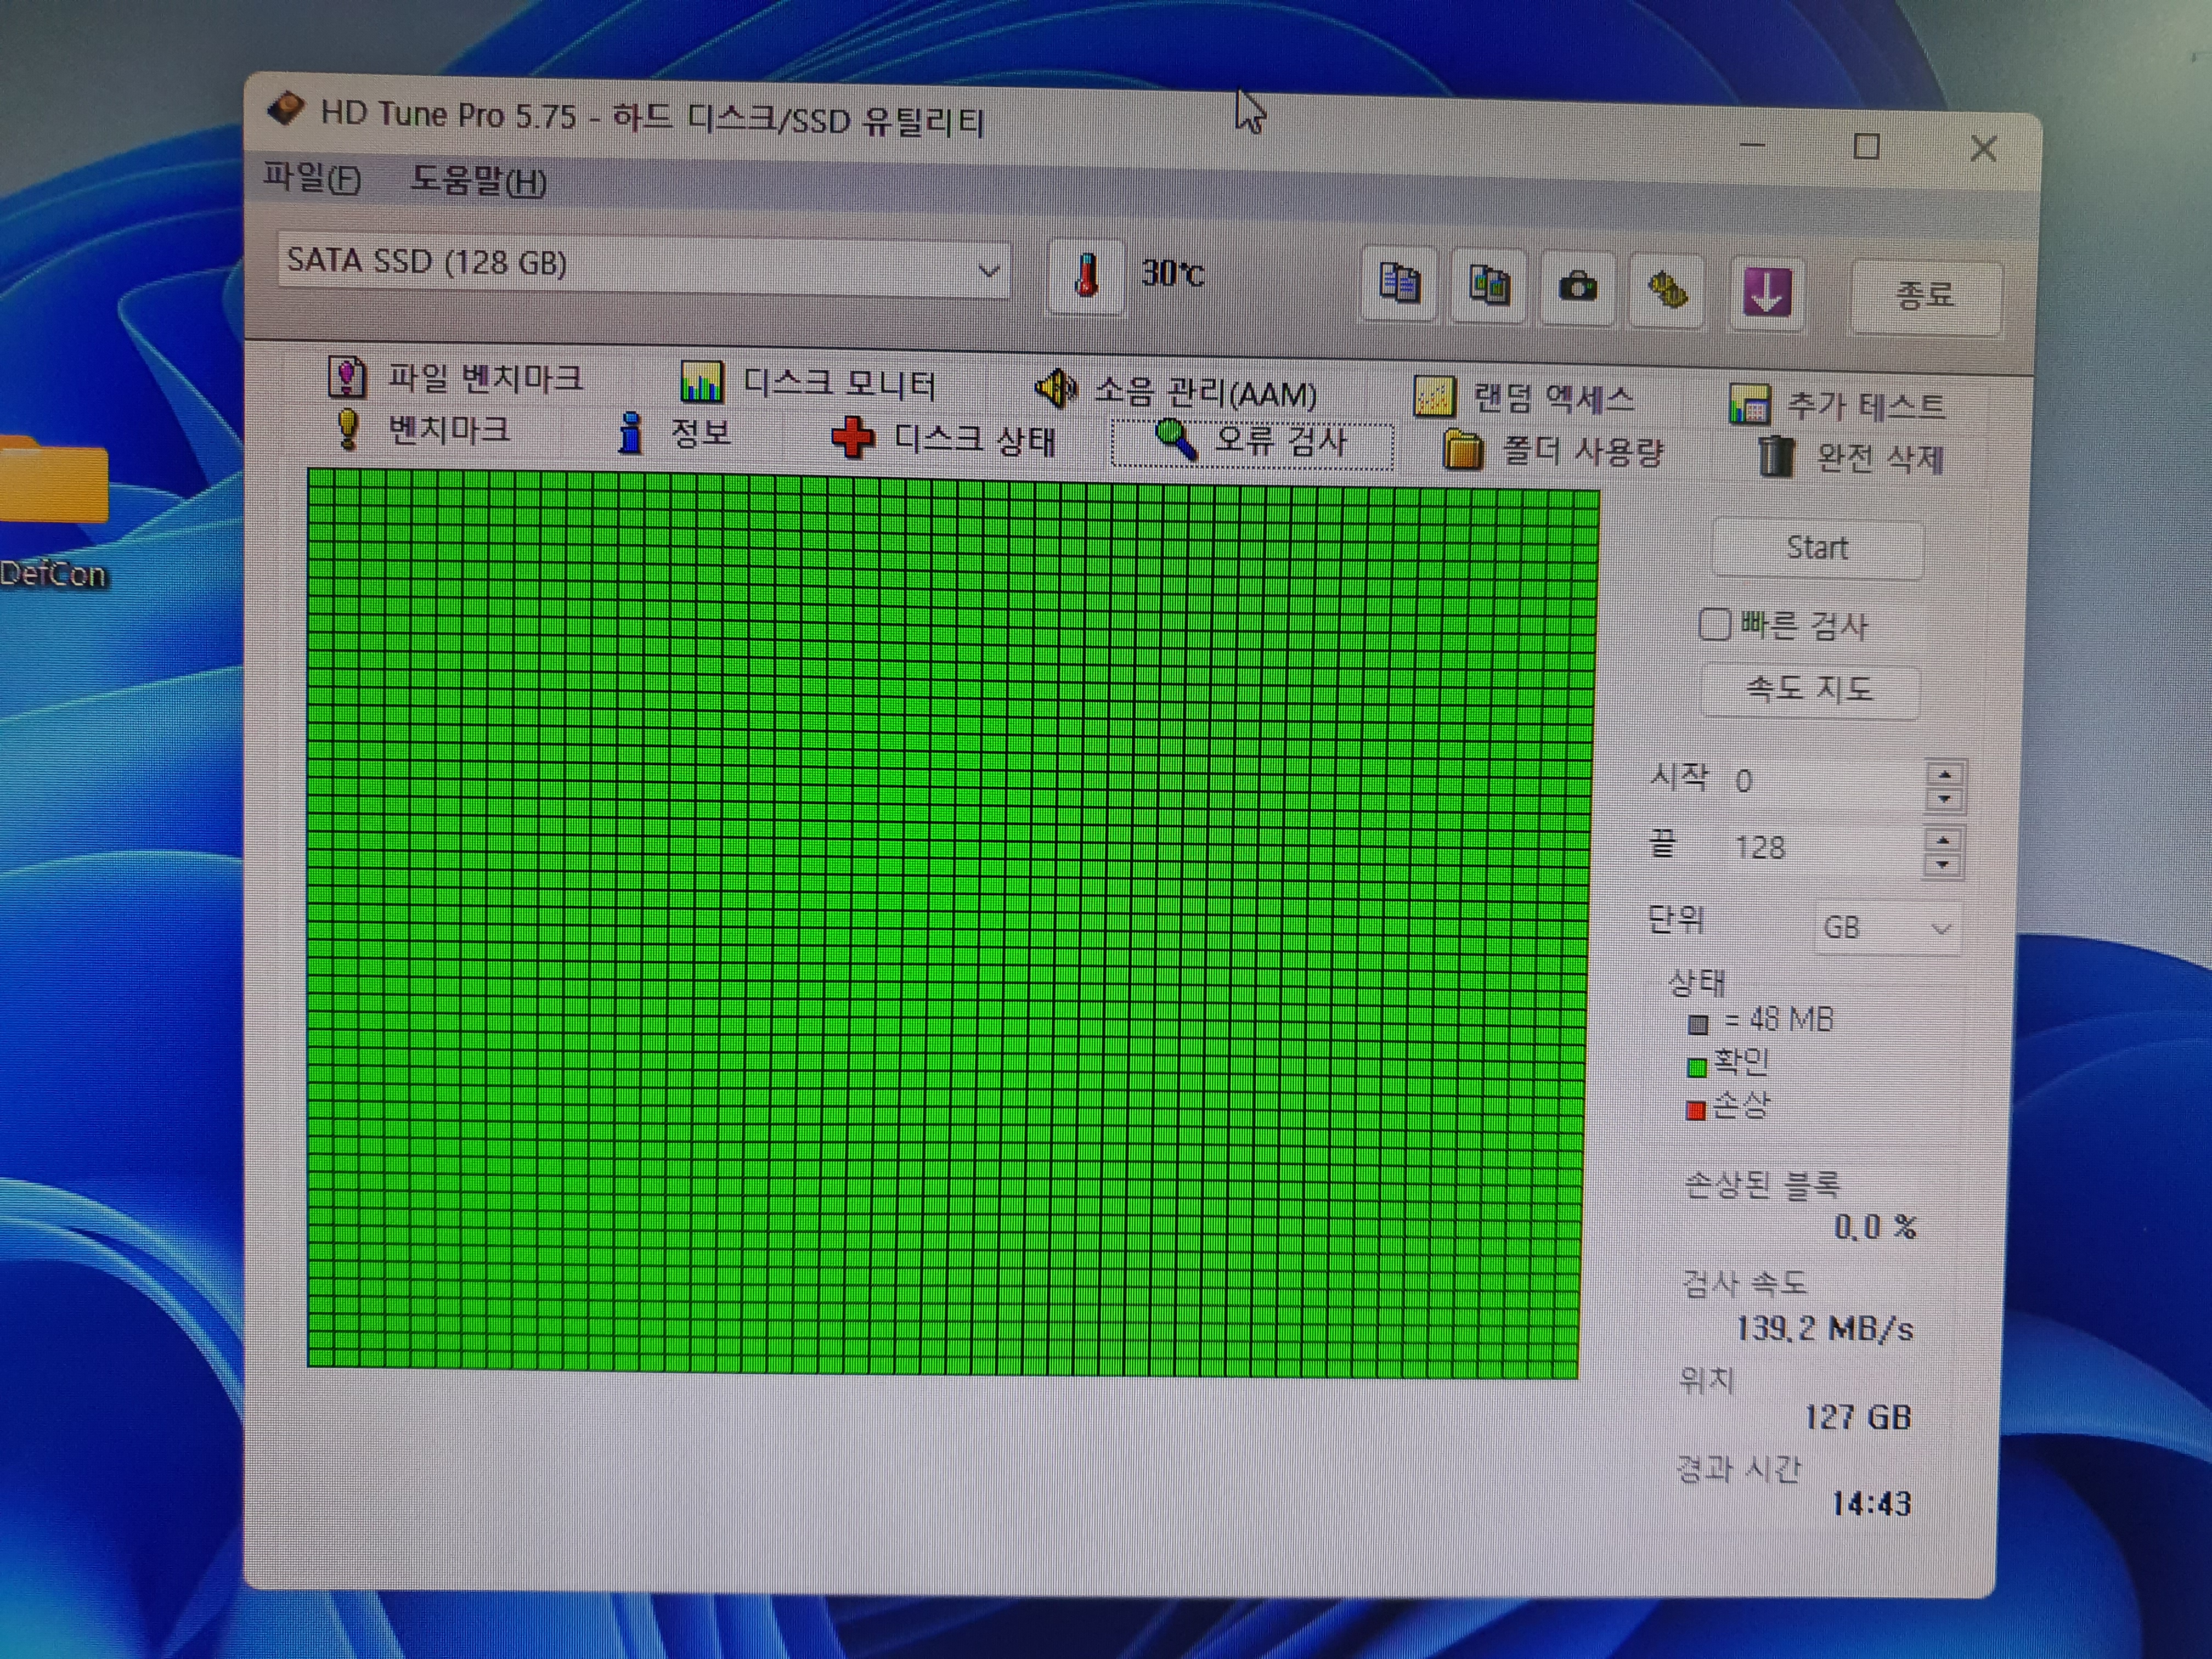Switch to the 추가 테스트 tab
This screenshot has height=1659, width=2212.
click(x=1838, y=405)
